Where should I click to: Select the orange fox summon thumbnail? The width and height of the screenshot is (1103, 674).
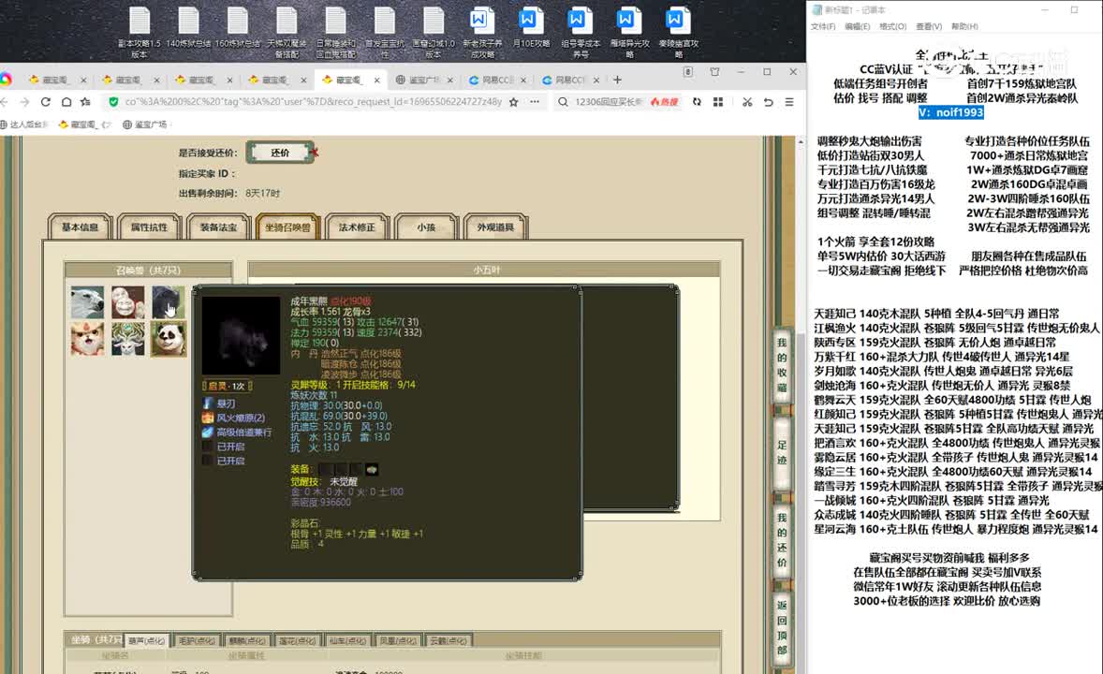(87, 339)
